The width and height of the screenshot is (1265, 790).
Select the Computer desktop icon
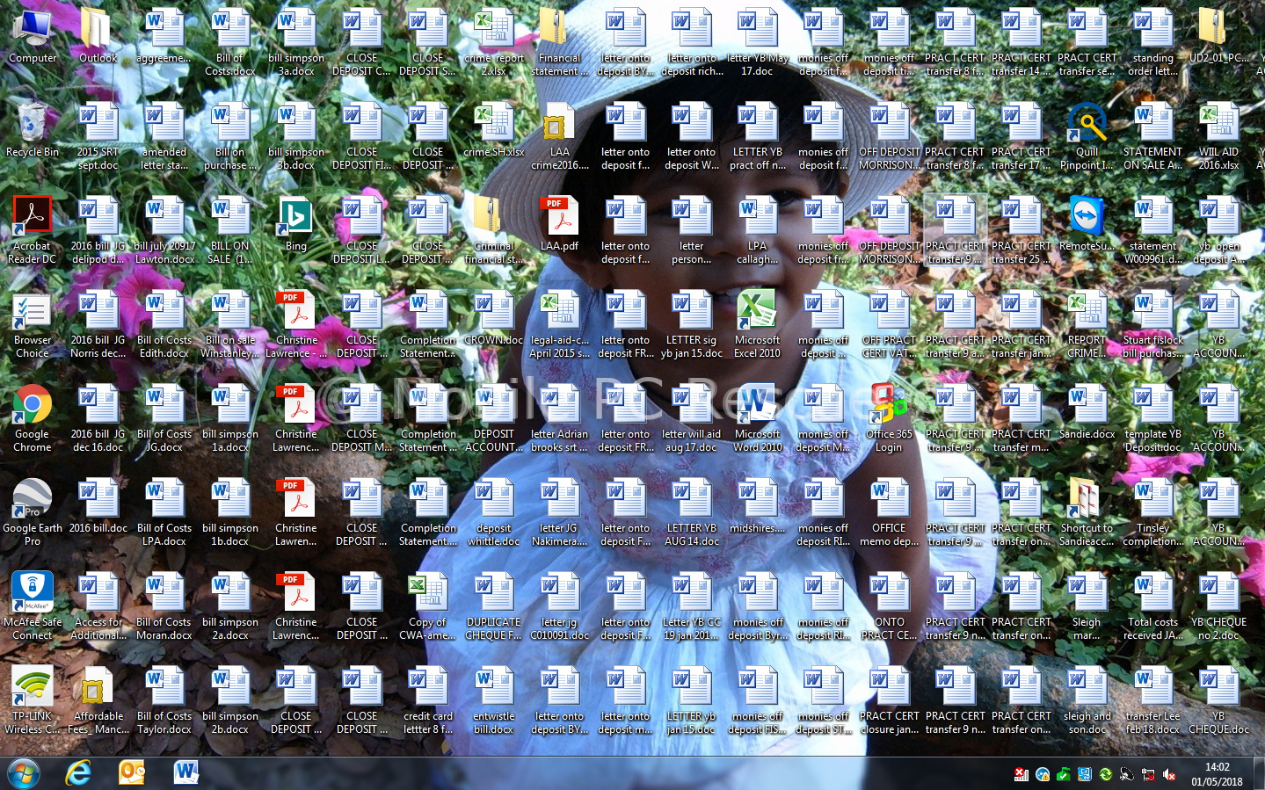[33, 31]
